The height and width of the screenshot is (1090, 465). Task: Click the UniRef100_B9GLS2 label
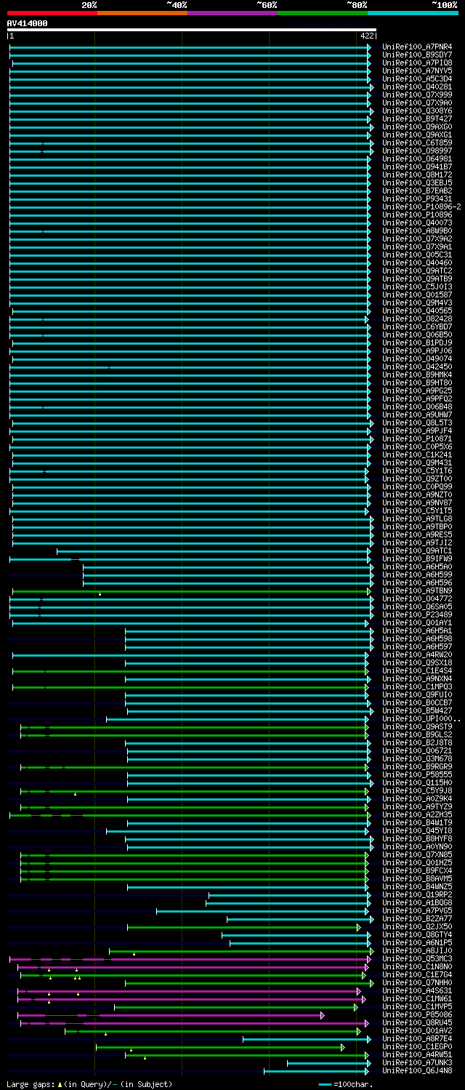[x=417, y=734]
